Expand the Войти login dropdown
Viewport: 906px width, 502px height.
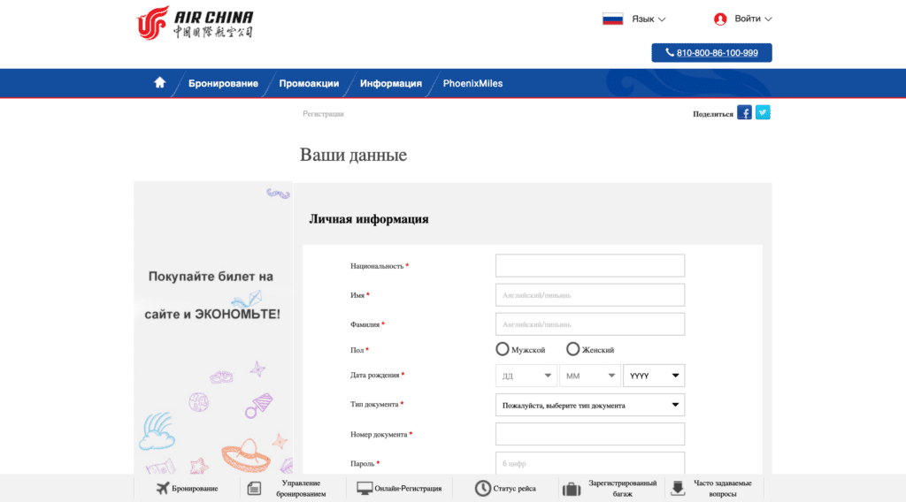pos(753,19)
